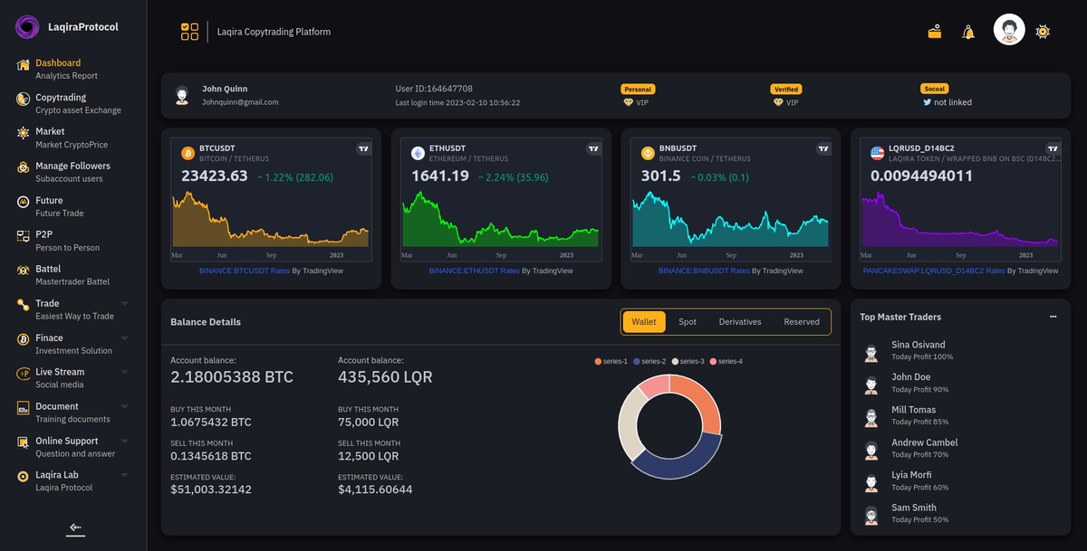Open P2P sidebar icon

pyautogui.click(x=23, y=237)
